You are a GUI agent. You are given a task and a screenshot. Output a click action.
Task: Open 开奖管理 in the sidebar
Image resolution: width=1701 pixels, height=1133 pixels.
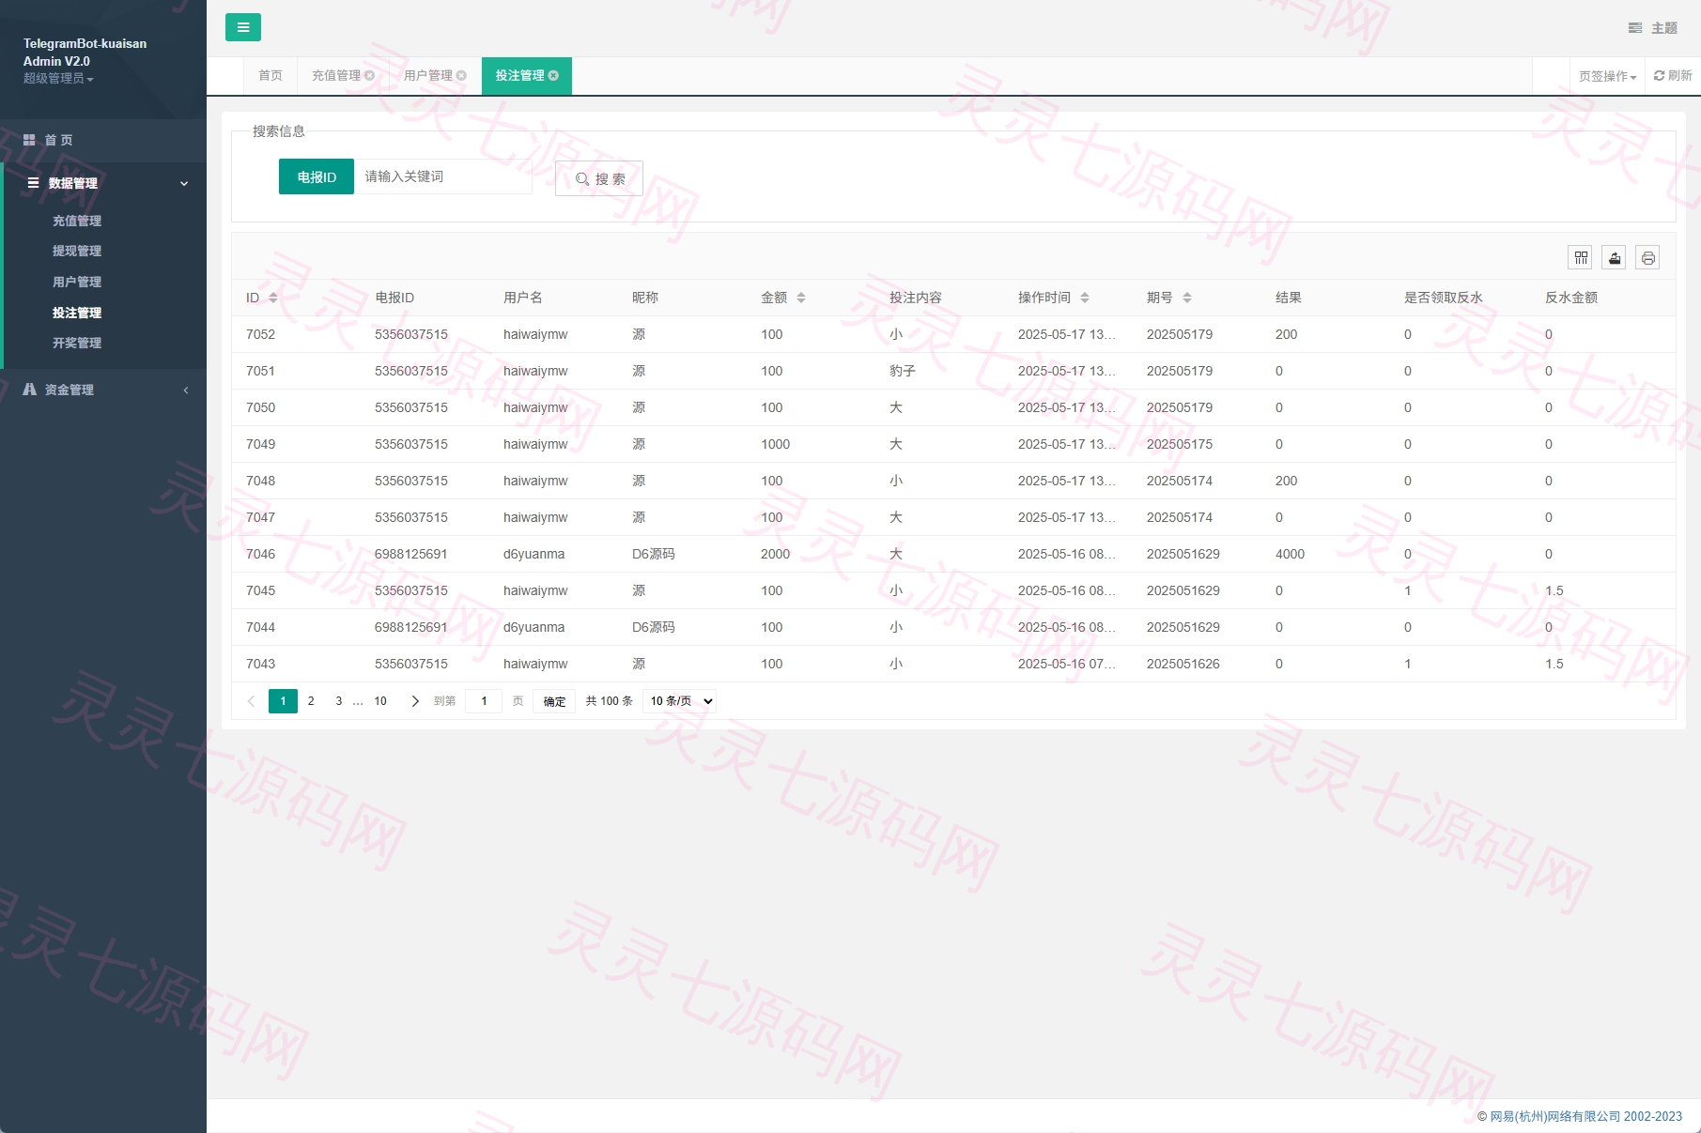click(77, 343)
